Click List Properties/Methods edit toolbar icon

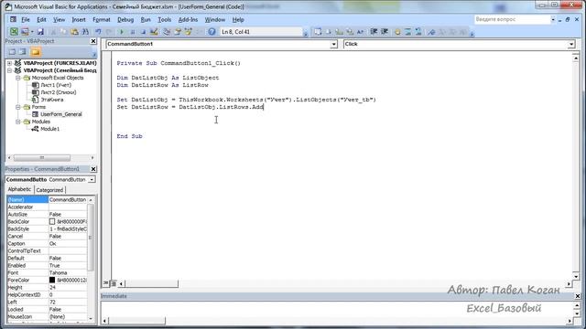point(318,32)
